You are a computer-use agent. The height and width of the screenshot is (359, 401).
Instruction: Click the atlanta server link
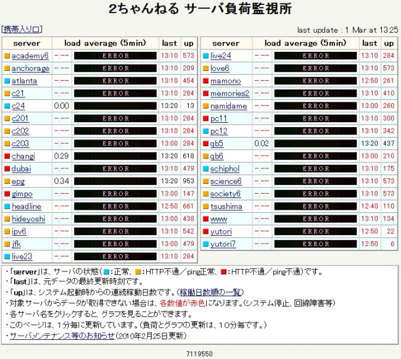tap(24, 81)
